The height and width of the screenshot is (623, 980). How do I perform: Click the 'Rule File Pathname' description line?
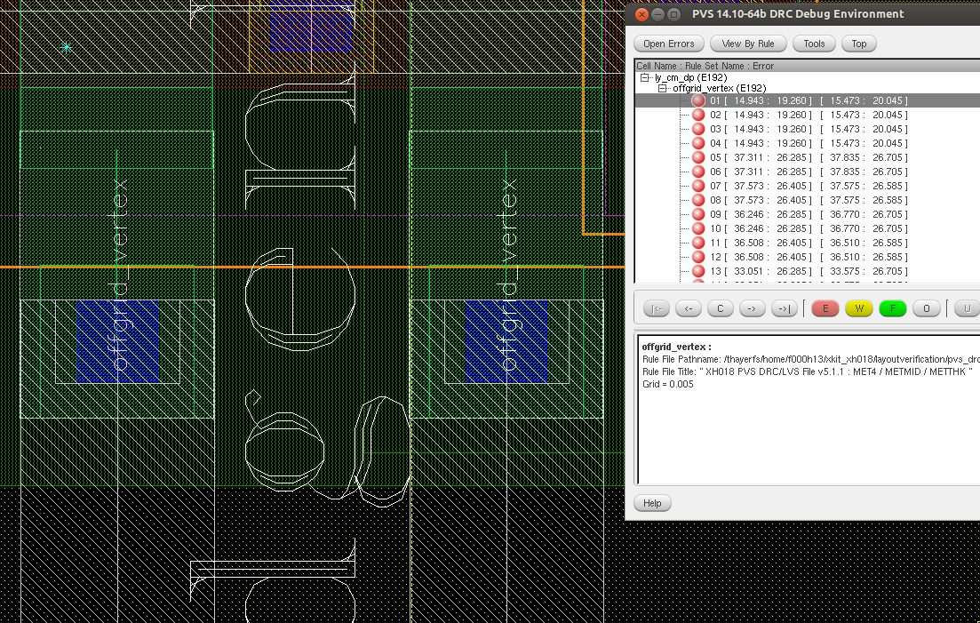point(810,359)
